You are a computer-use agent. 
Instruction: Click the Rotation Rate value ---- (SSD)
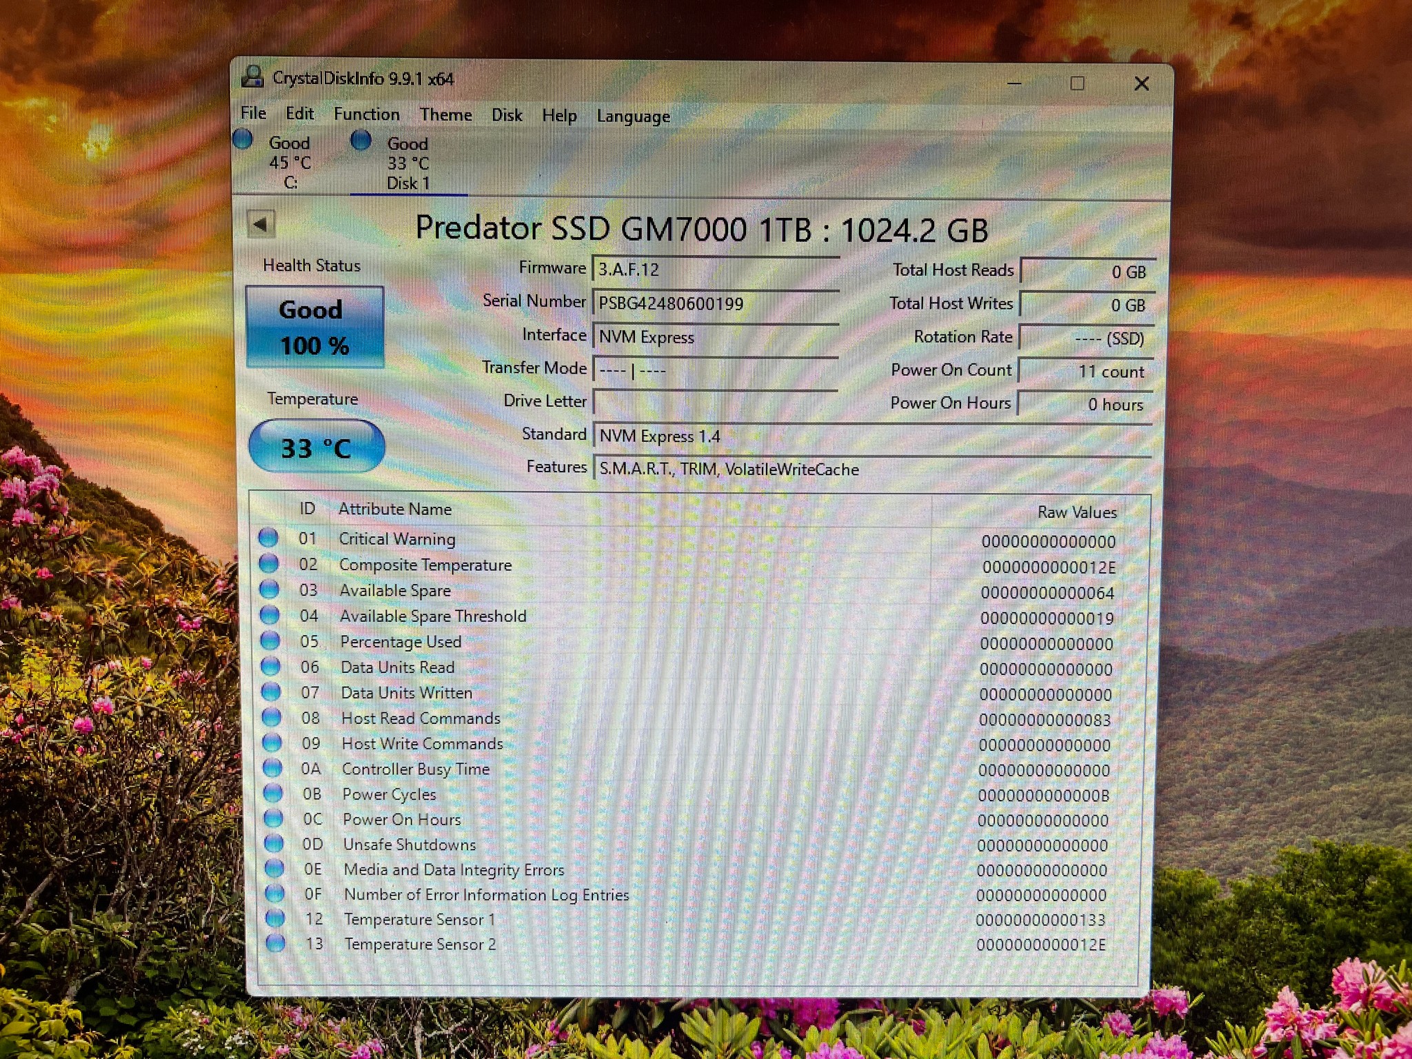pos(1086,338)
